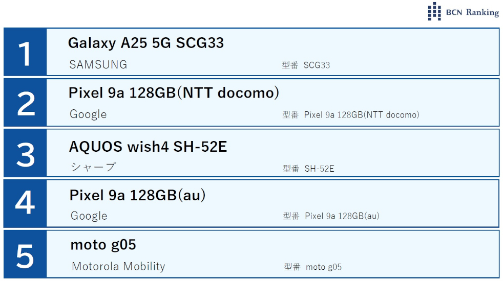Viewport: 503px width, 281px height.
Task: Open Pixel 9a 128GB(NTT docomo) title
Action: point(174,93)
